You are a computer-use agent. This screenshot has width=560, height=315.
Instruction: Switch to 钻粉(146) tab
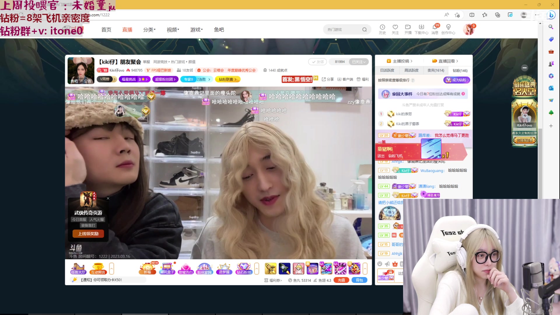460,70
